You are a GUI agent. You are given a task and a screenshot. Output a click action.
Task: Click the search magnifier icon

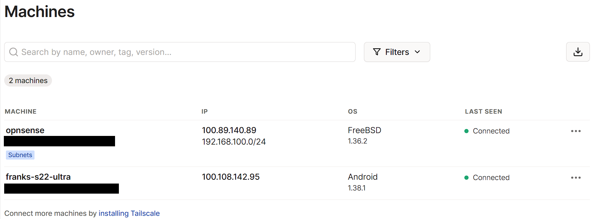14,52
